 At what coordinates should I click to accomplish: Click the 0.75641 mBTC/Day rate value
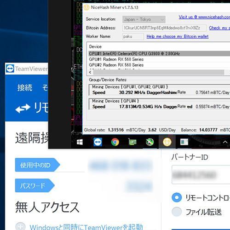[x=213, y=92]
